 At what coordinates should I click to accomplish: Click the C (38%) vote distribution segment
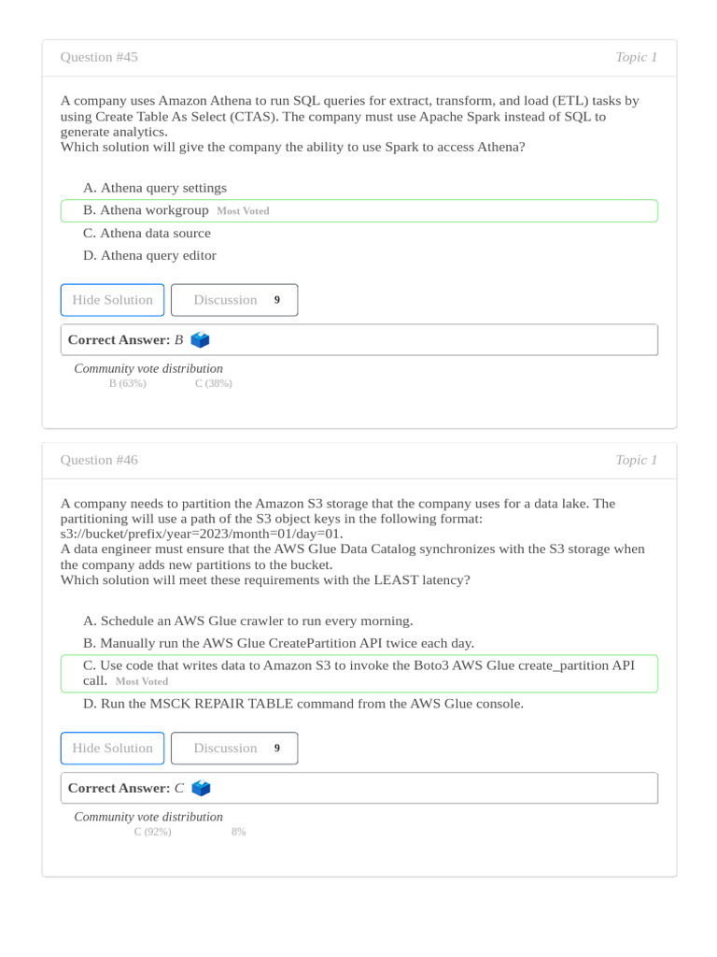pos(214,383)
